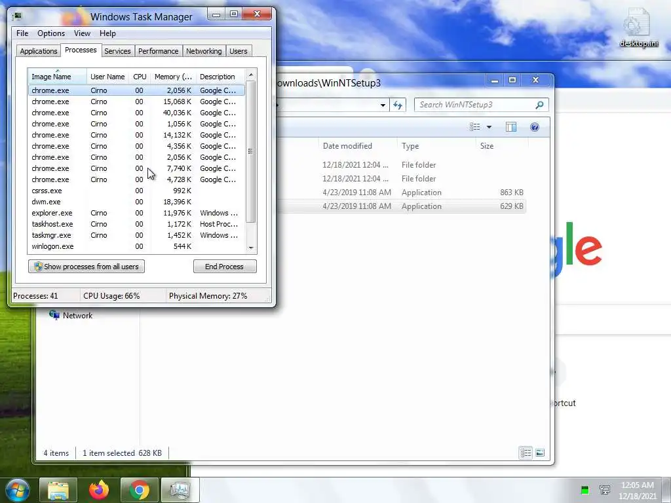Sort processes by the CPU column
This screenshot has height=503, width=671.
click(x=140, y=77)
